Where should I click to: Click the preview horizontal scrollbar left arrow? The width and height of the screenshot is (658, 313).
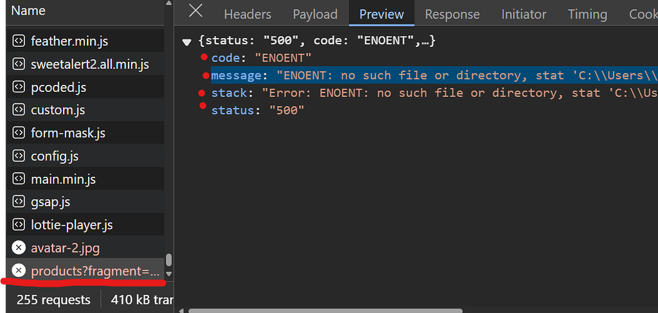coord(181,310)
